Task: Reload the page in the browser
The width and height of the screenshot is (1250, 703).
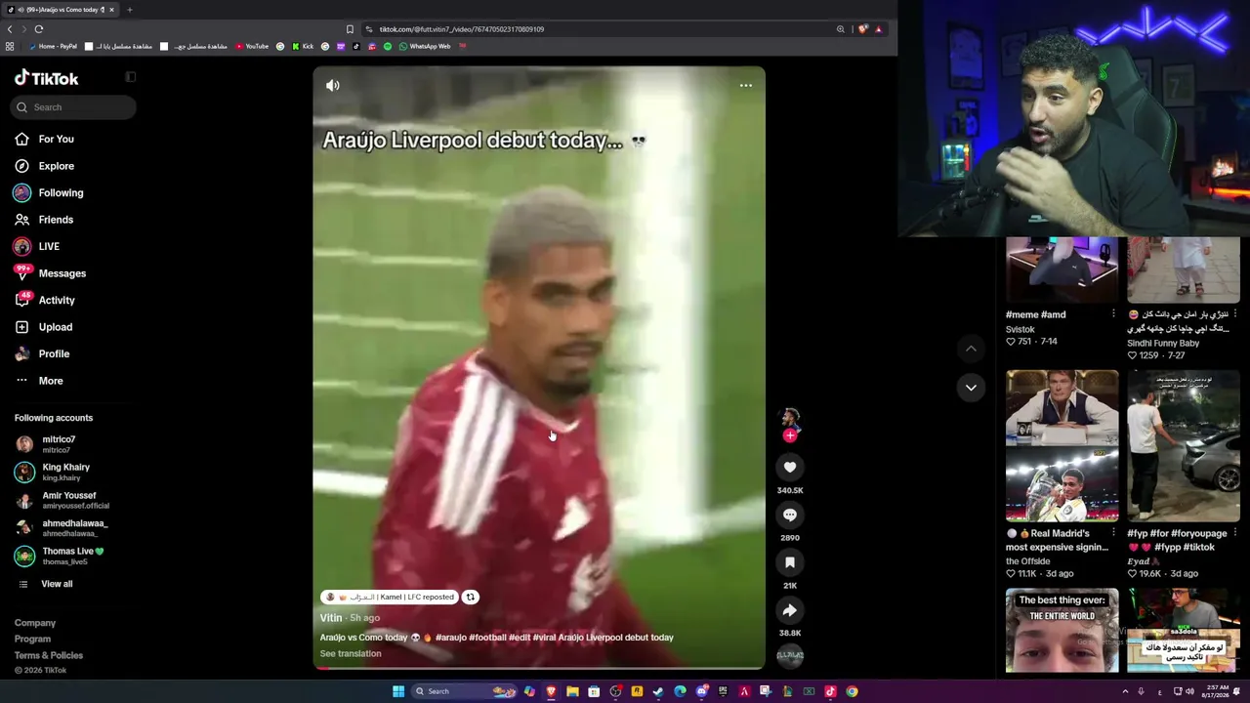Action: (x=39, y=29)
